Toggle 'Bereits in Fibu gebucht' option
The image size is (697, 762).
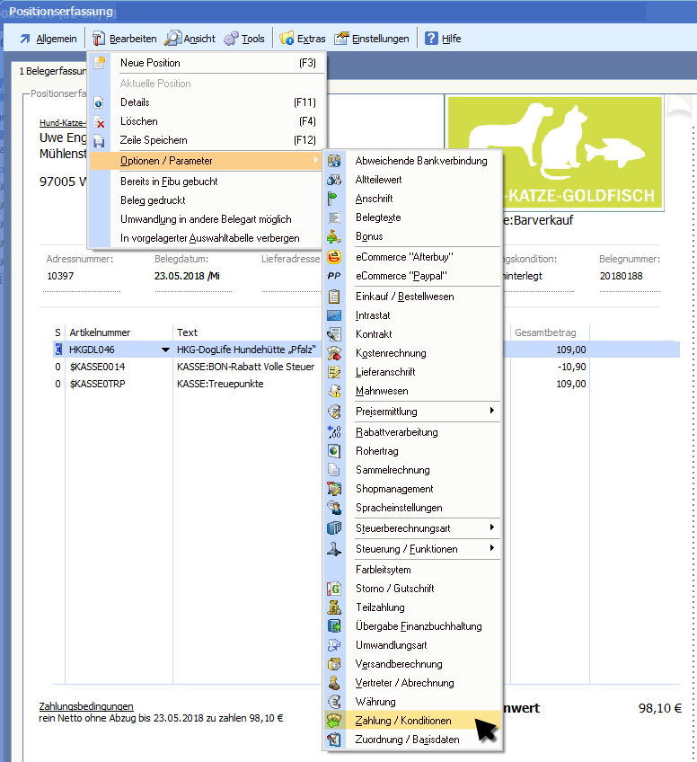point(169,182)
